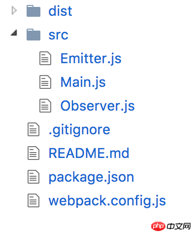Click the file icon beside Main.js
The width and height of the screenshot is (196, 236).
pos(45,82)
